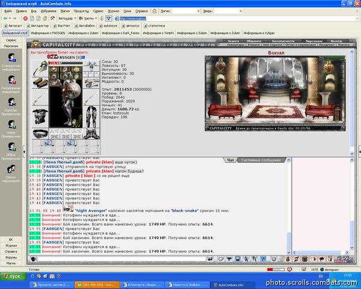Switch to Информация о FASSGEN tab

point(48,33)
